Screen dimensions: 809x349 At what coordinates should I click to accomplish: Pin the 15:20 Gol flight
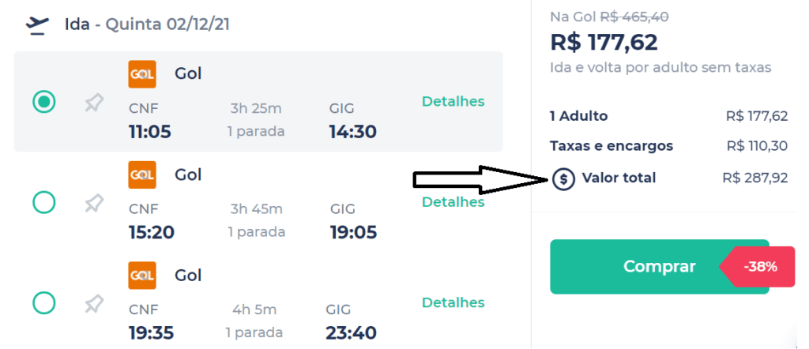(x=94, y=204)
